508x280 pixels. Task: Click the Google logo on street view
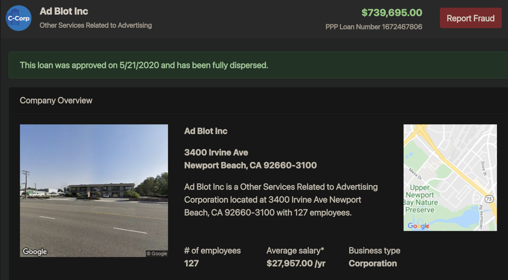click(x=35, y=251)
